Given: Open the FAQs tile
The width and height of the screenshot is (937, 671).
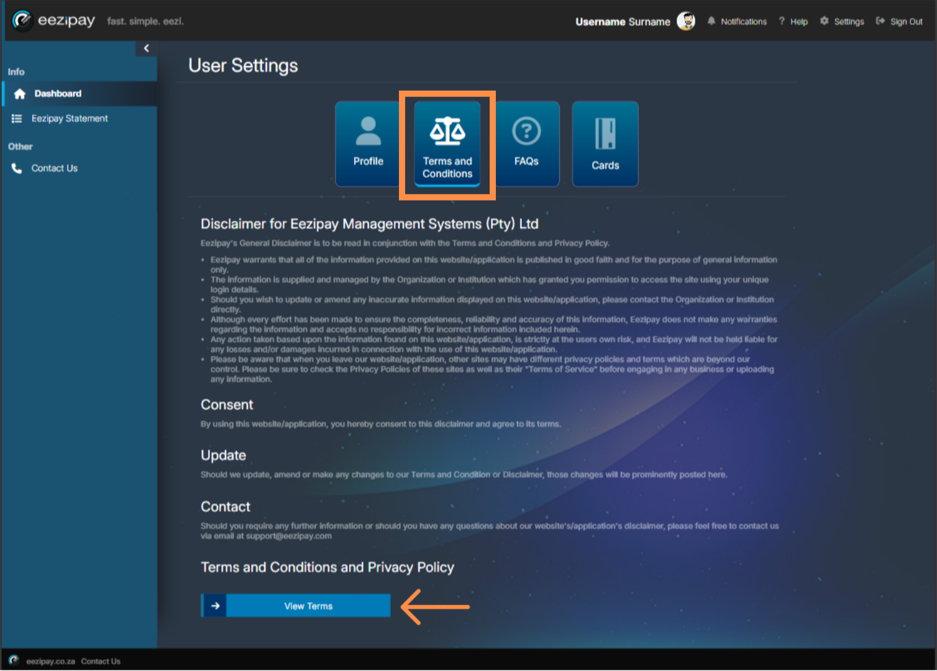Looking at the screenshot, I should point(526,144).
